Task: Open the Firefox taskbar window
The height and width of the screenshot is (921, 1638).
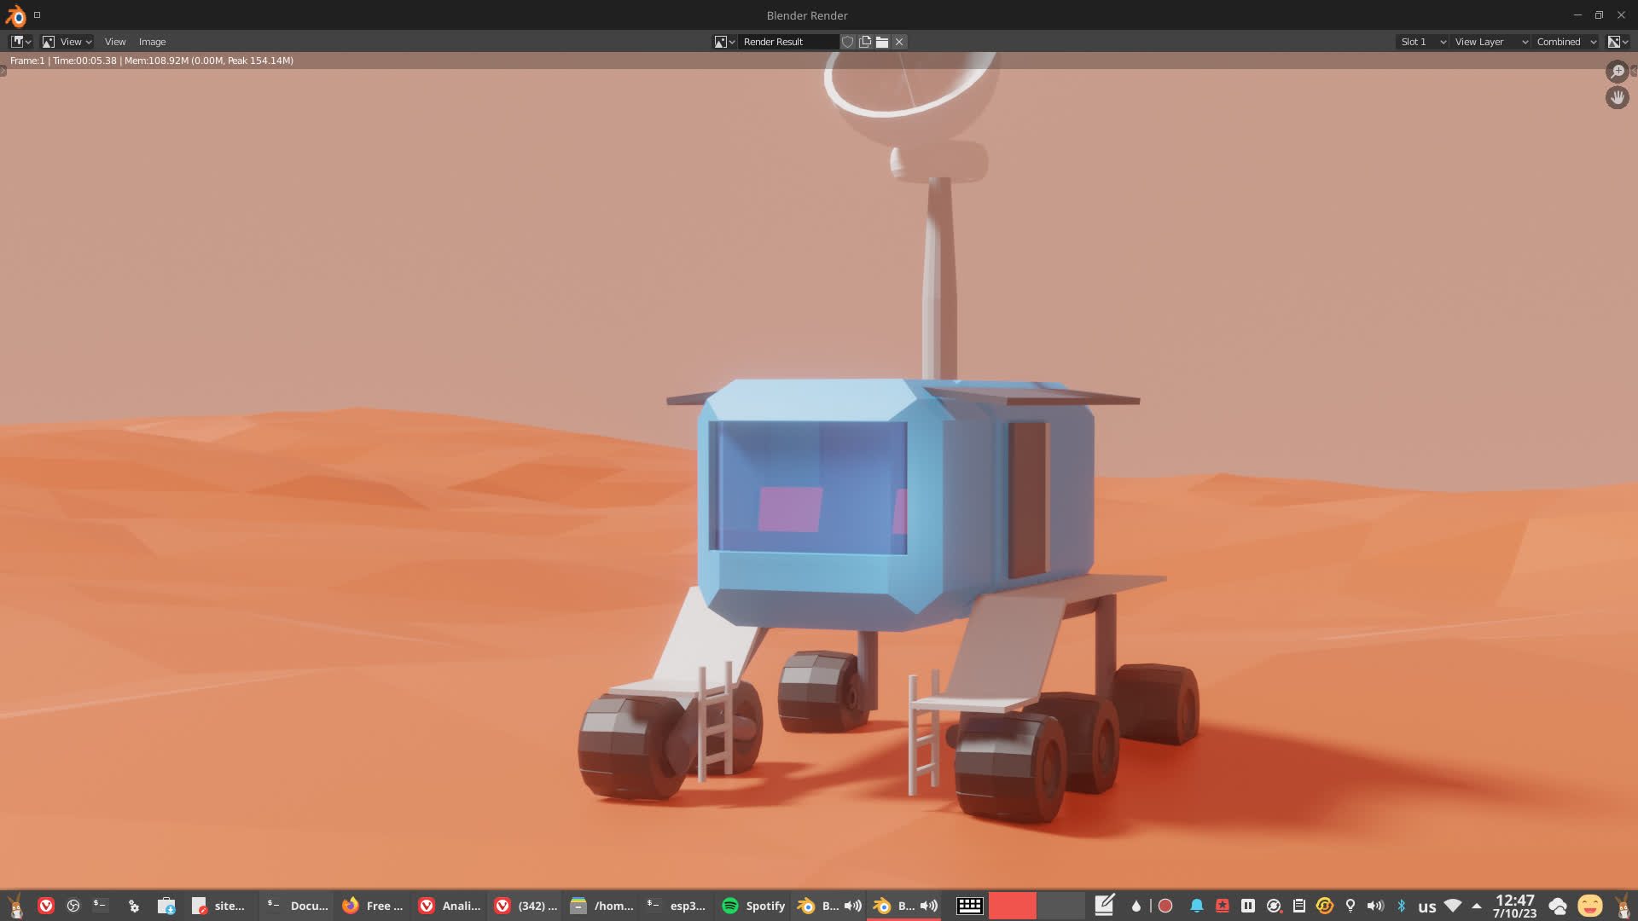Action: pyautogui.click(x=373, y=906)
